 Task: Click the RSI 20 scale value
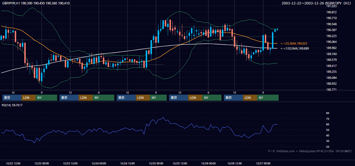point(327,147)
